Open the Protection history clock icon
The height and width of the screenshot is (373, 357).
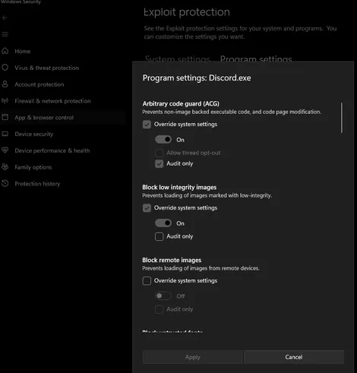click(5, 183)
